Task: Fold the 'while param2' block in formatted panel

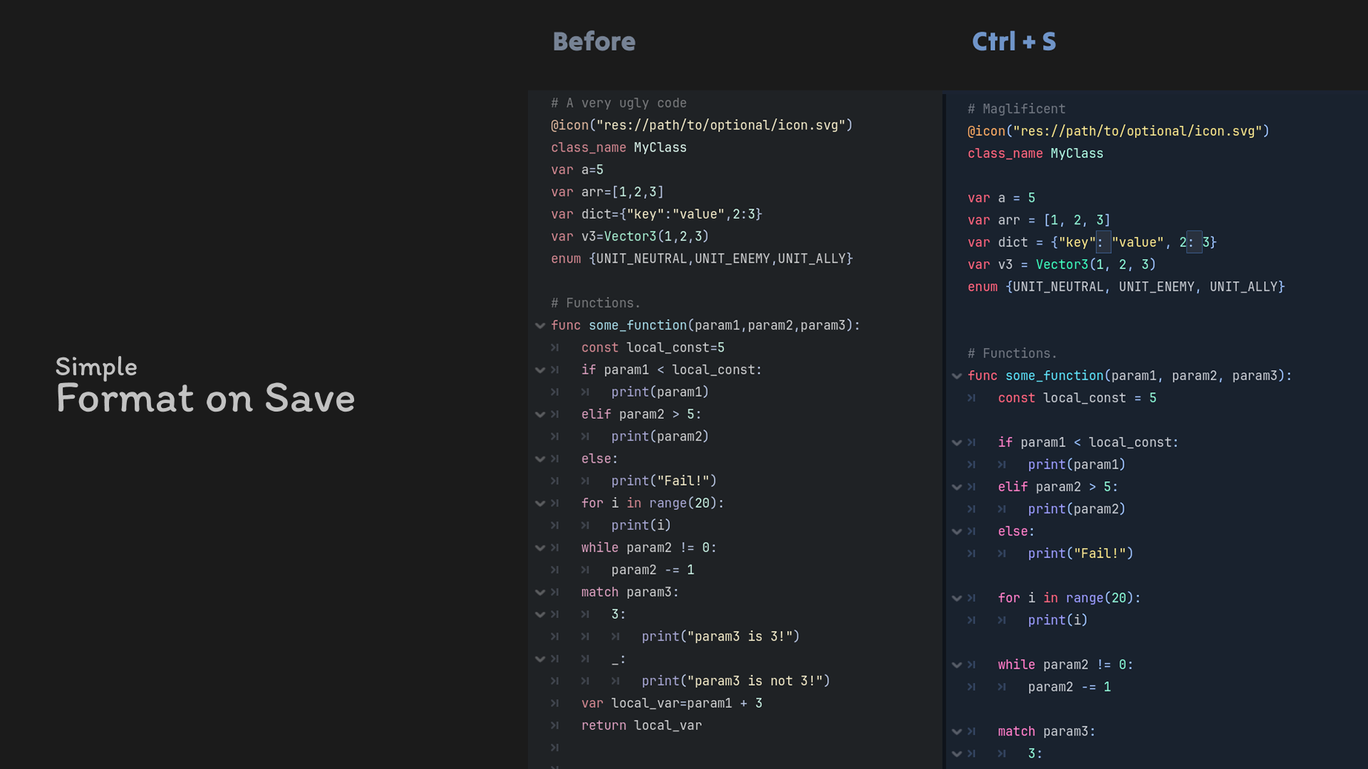Action: pos(957,665)
